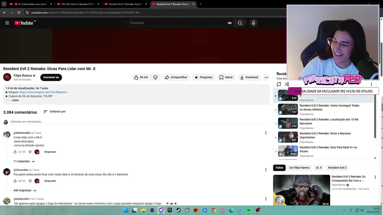
Task: Open Epic Games launcher from taskbar
Action: click(x=170, y=210)
